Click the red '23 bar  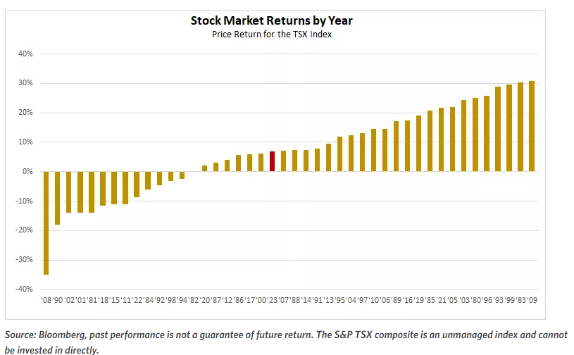273,161
